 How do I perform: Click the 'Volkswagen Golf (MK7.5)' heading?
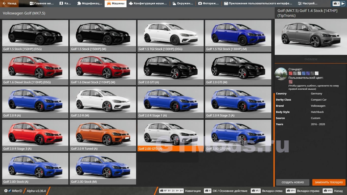click(24, 13)
